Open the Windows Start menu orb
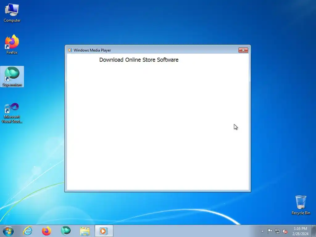The width and height of the screenshot is (316, 237). 8,231
